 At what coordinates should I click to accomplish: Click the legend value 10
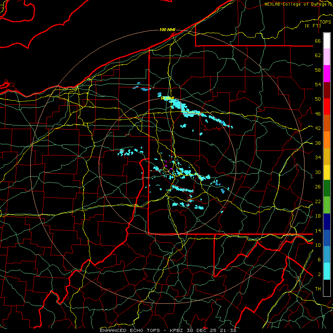click(x=318, y=245)
